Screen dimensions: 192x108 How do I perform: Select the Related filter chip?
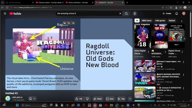(x=172, y=21)
